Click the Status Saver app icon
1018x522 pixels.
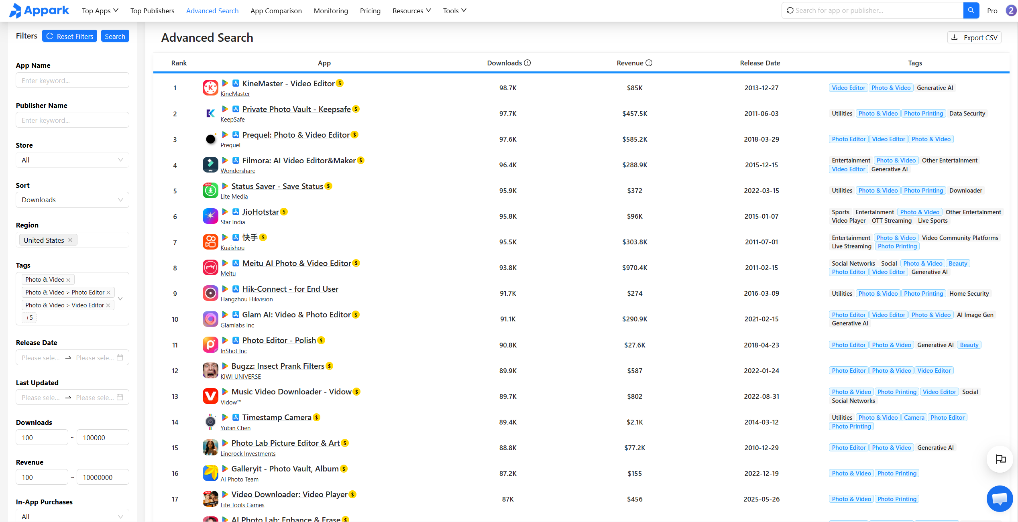coord(210,191)
